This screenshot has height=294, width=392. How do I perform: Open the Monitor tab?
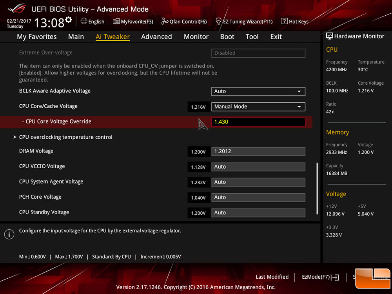coord(196,37)
